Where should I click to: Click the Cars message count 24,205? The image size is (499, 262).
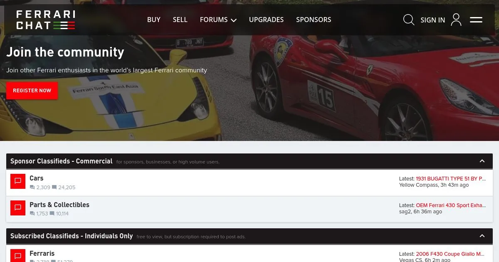tap(67, 188)
